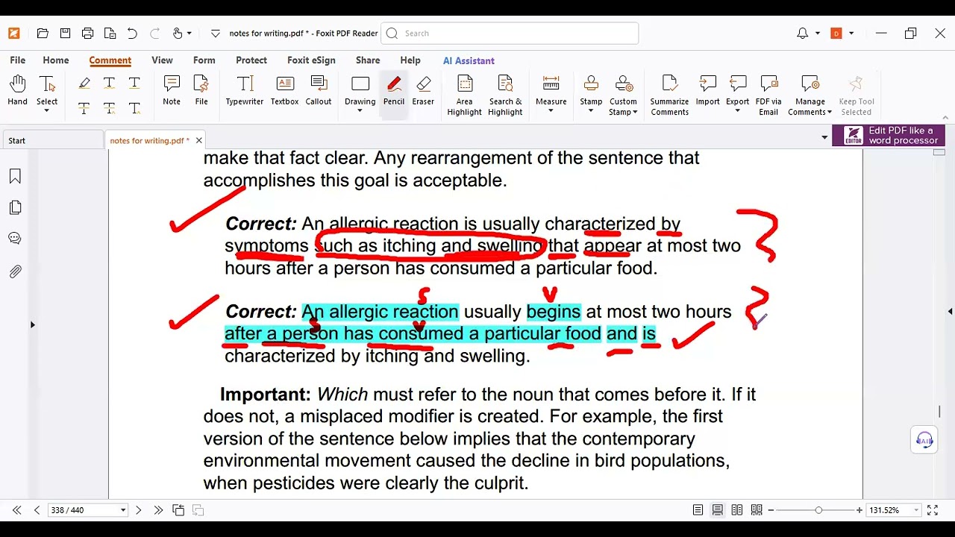This screenshot has width=955, height=537.
Task: Print the document from quick access toolbar
Action: coord(87,34)
